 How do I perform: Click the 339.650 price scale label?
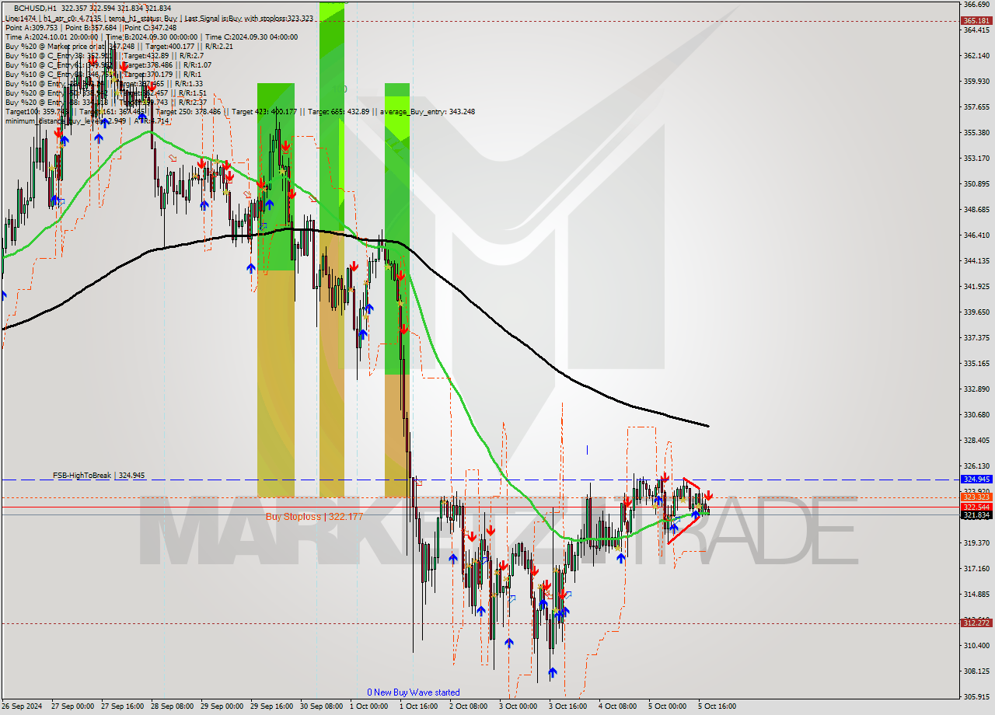(977, 312)
